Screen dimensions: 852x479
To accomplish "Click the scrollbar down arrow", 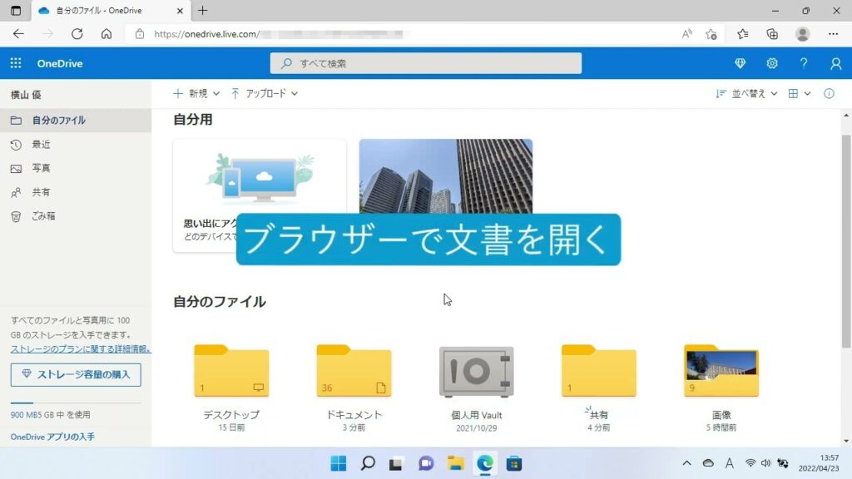I will click(846, 441).
